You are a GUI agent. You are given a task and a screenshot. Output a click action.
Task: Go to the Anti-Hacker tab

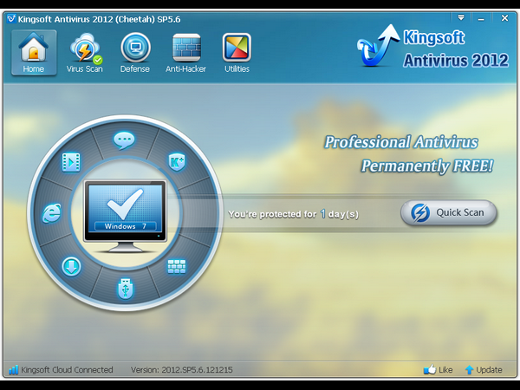pyautogui.click(x=185, y=53)
